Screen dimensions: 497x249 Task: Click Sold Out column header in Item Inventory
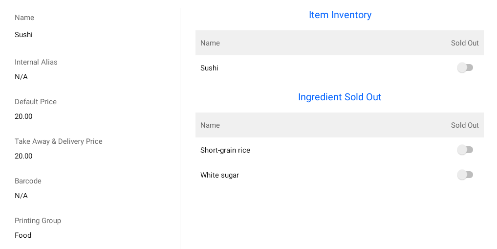(465, 43)
